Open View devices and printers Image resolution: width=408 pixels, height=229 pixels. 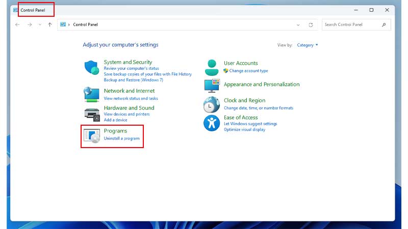pyautogui.click(x=126, y=114)
